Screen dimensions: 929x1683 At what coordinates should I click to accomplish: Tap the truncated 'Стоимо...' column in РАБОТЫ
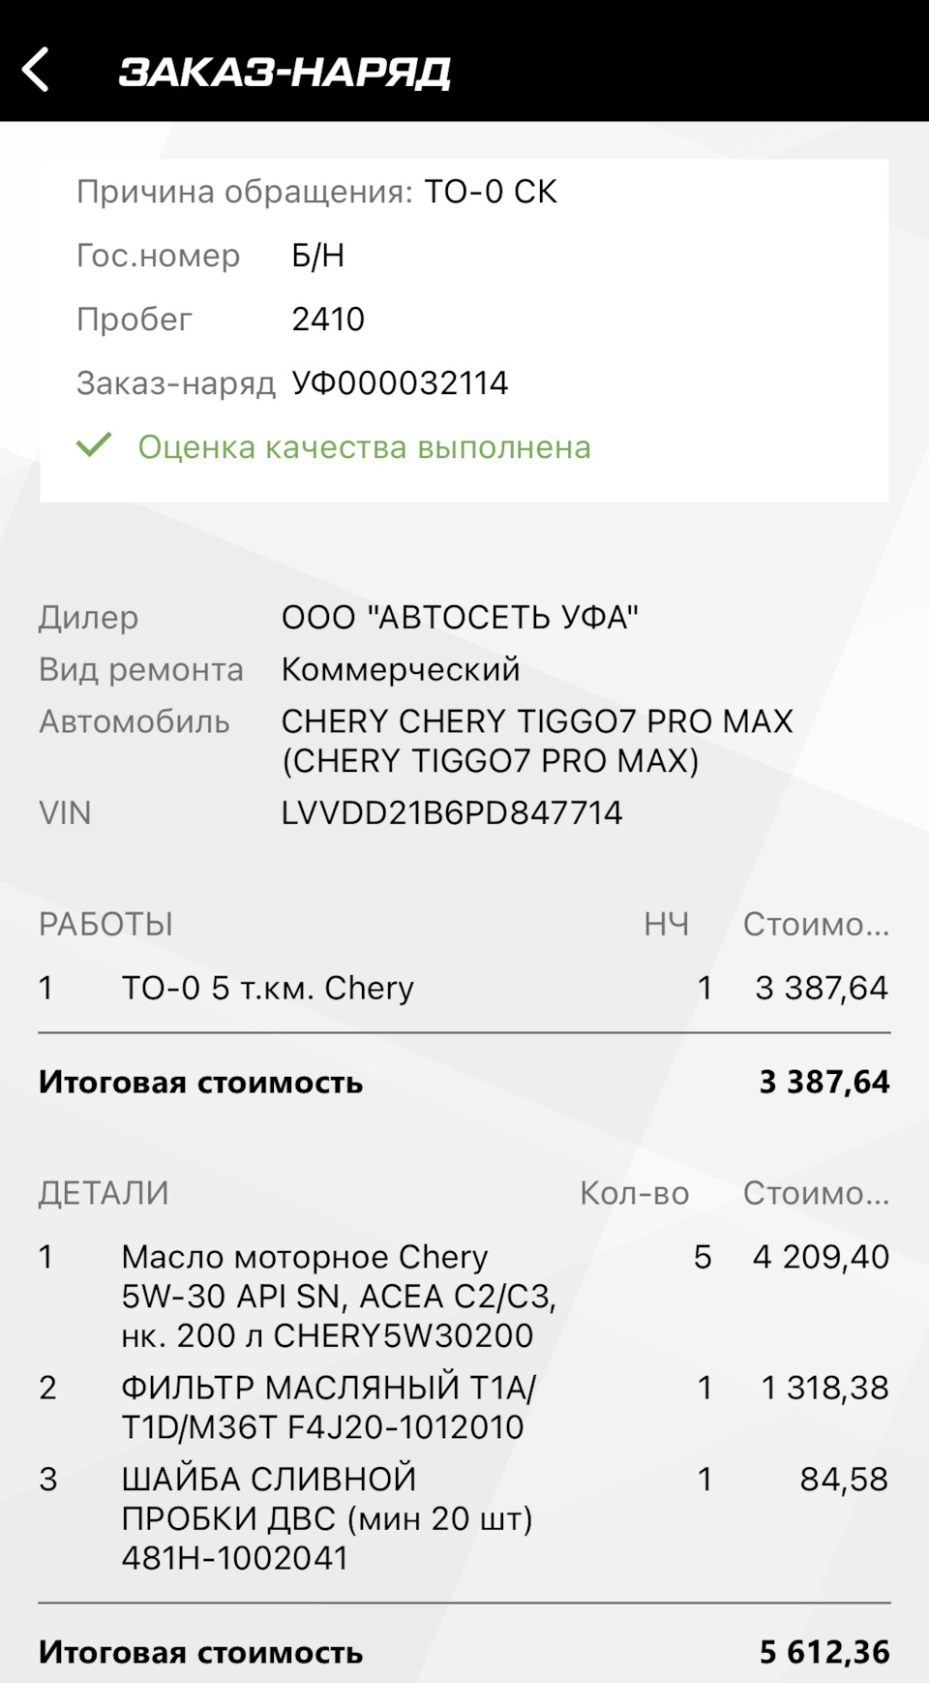pyautogui.click(x=816, y=925)
